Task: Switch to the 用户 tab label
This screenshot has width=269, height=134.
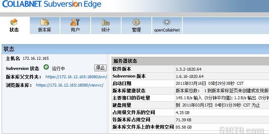Action: coord(75,30)
